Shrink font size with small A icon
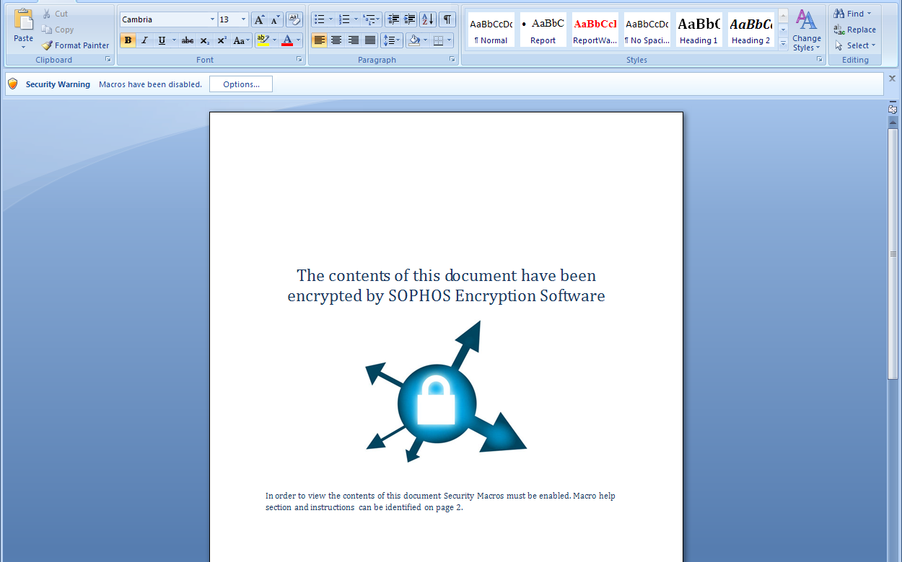The image size is (902, 562). (x=275, y=19)
